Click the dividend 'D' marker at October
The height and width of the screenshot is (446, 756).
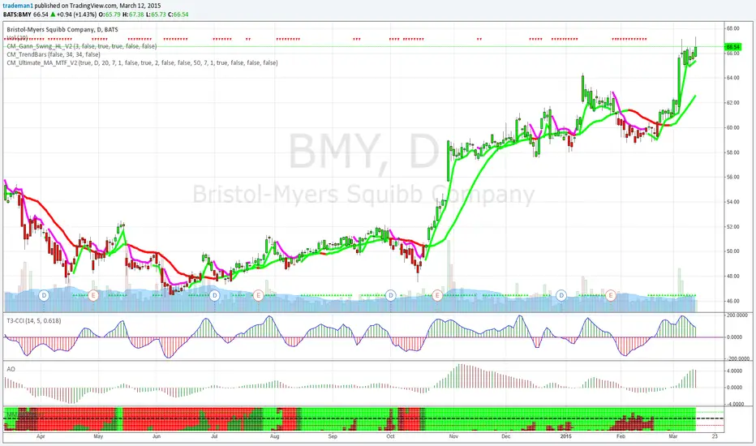390,295
